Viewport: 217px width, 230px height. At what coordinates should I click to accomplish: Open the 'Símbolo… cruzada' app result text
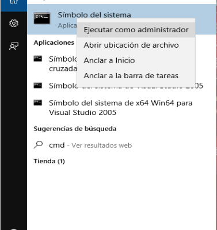[63, 64]
